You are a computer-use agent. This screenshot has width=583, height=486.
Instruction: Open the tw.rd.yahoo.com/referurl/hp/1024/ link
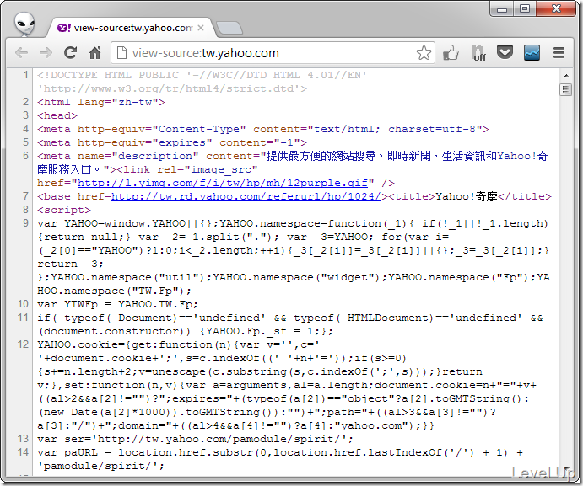(246, 196)
